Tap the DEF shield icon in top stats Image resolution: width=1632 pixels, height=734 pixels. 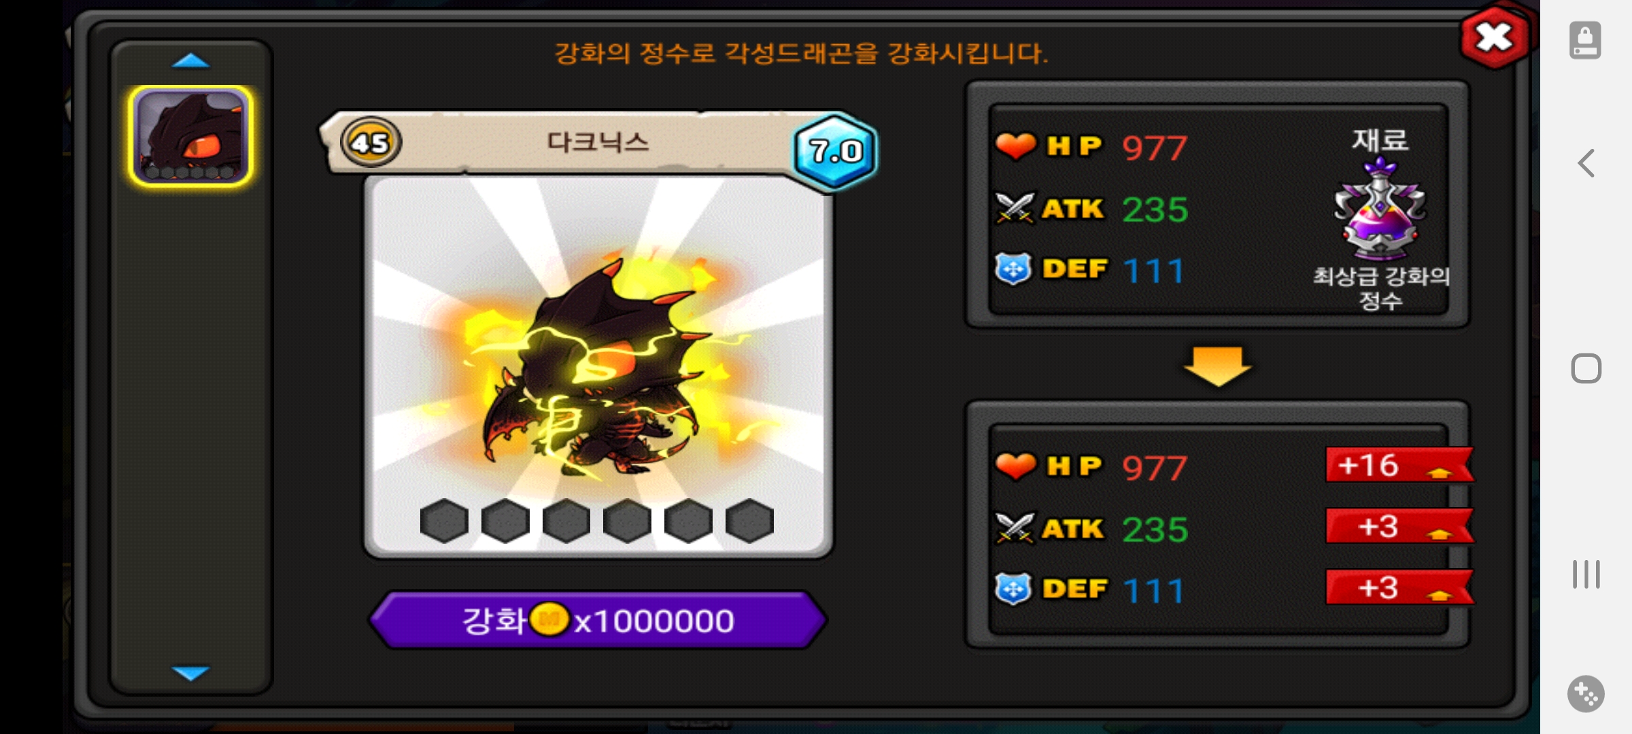point(1013,269)
